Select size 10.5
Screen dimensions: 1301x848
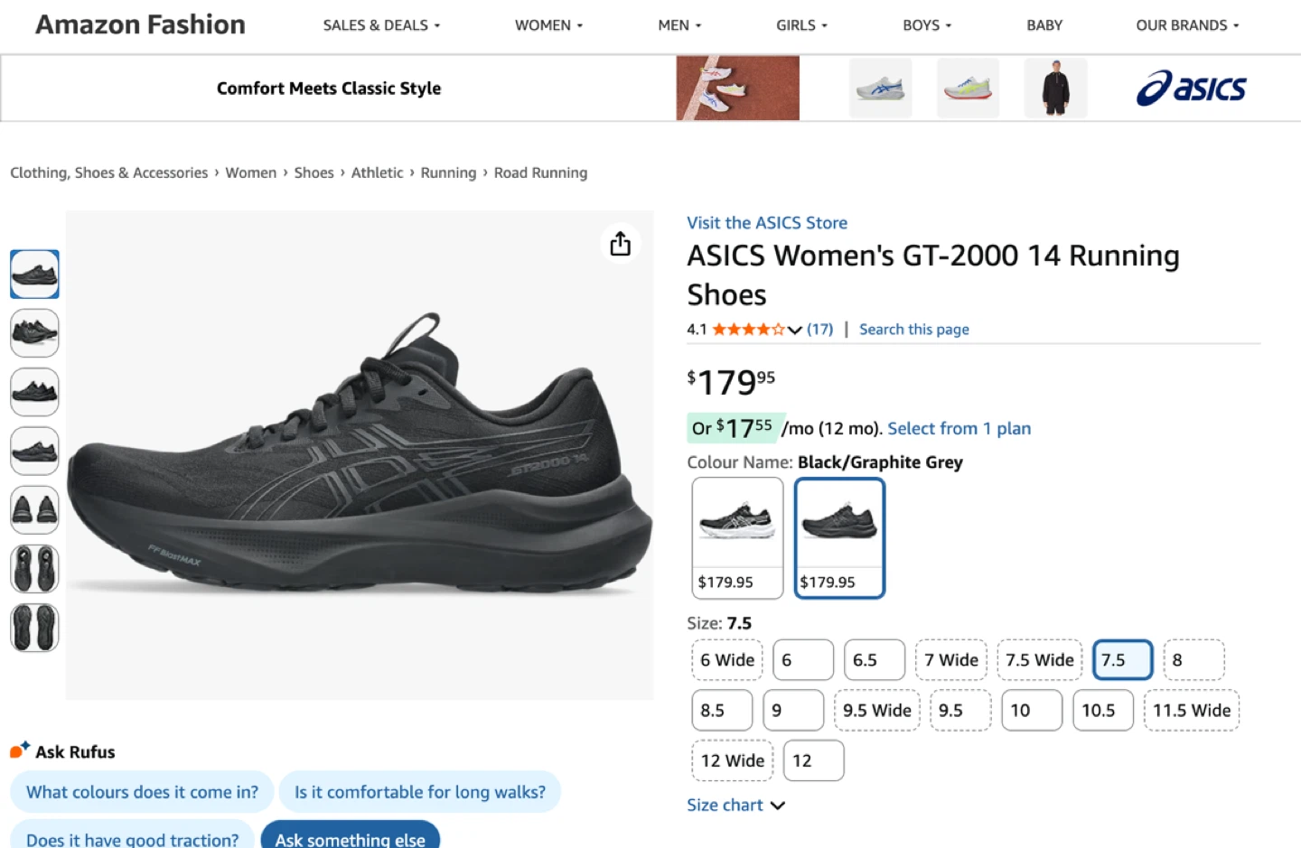coord(1102,710)
